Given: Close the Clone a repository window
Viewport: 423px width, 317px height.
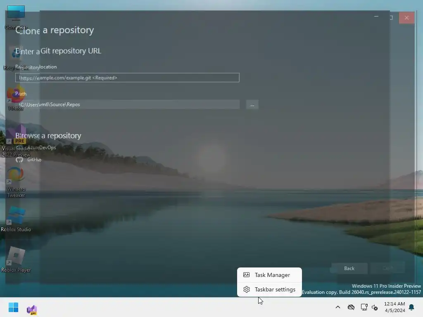Looking at the screenshot, I should tap(406, 18).
